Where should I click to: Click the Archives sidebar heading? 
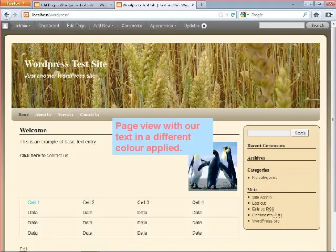[256, 157]
